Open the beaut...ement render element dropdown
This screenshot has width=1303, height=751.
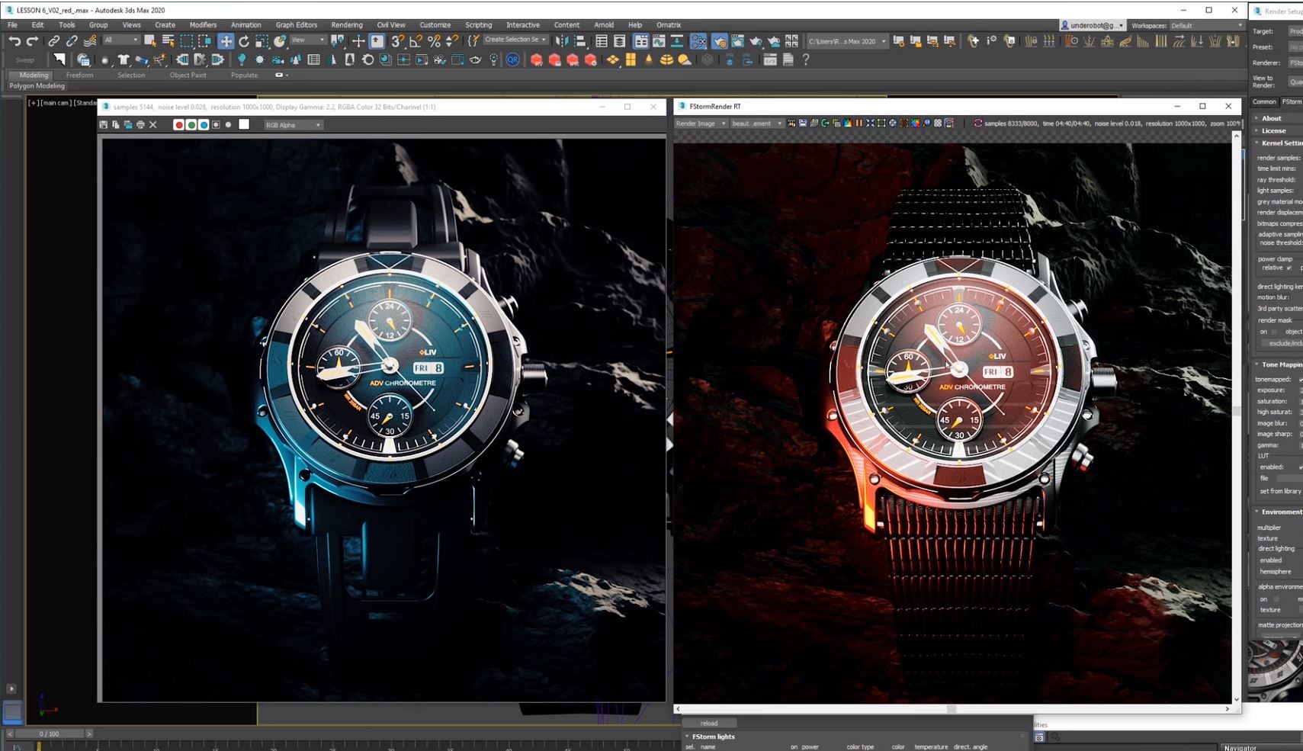click(x=756, y=124)
